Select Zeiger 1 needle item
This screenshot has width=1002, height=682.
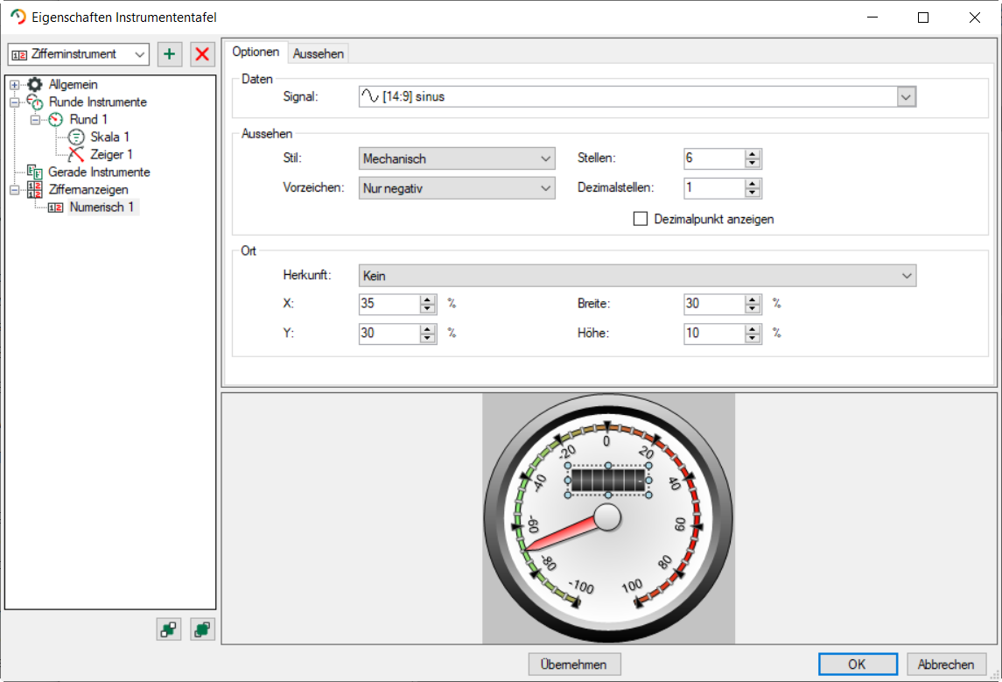[111, 154]
